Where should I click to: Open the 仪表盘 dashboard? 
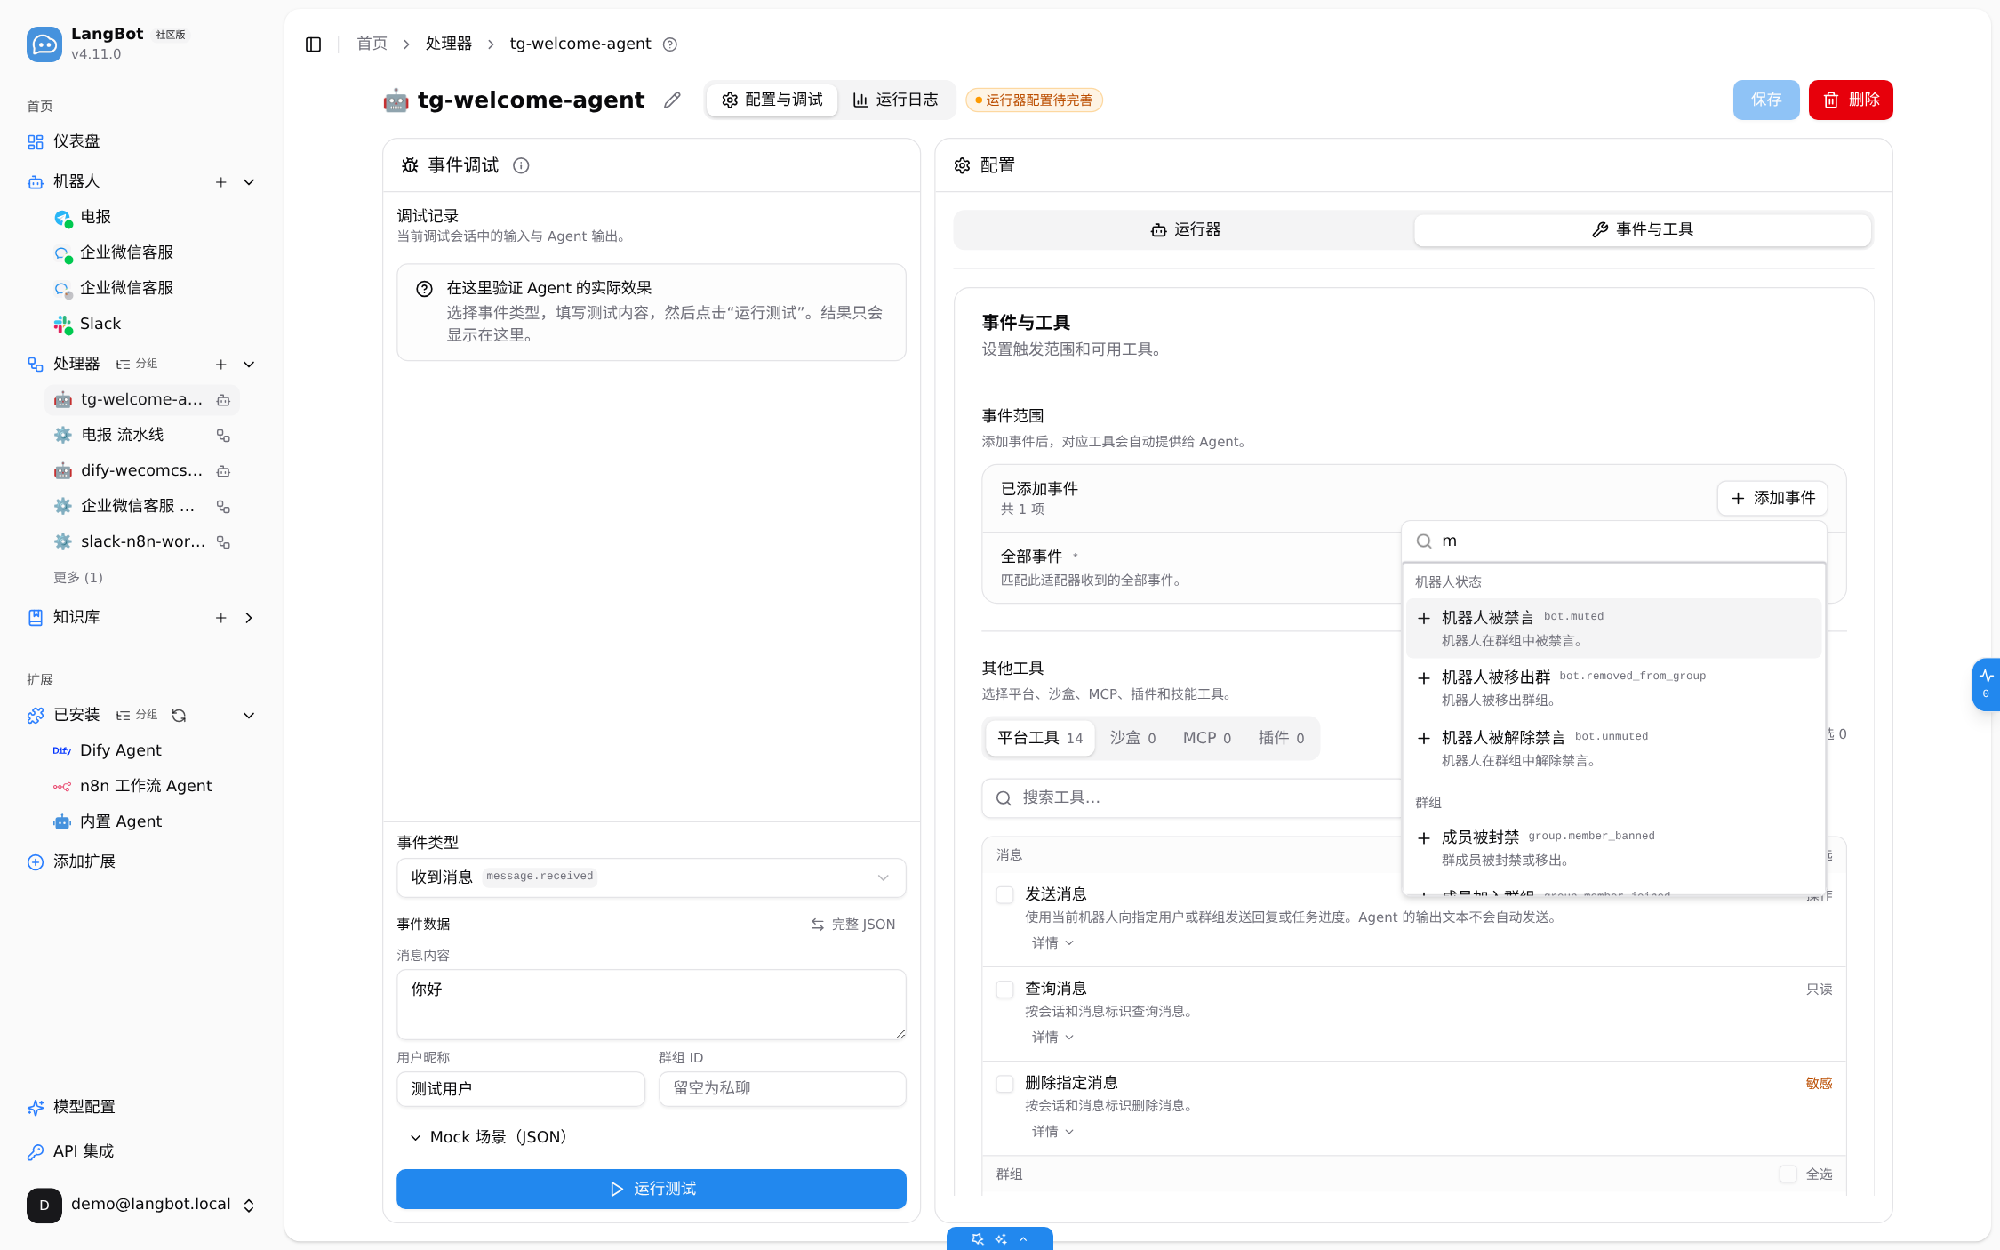(x=142, y=141)
